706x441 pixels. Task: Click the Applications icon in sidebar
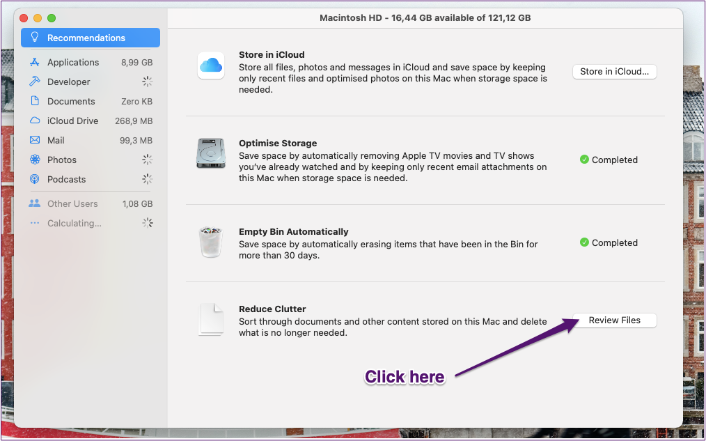pos(35,62)
